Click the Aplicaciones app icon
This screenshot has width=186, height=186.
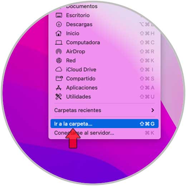click(x=59, y=88)
